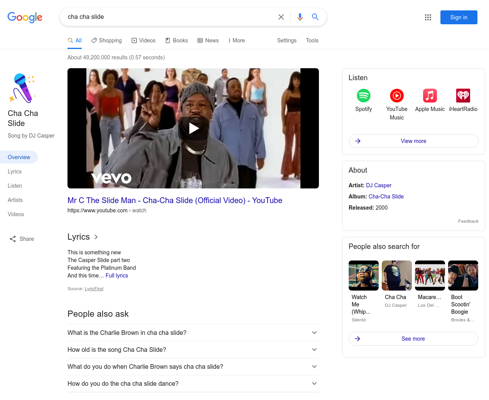Screen dimensions: 489x400
Task: Open the More search filters menu
Action: pos(236,40)
